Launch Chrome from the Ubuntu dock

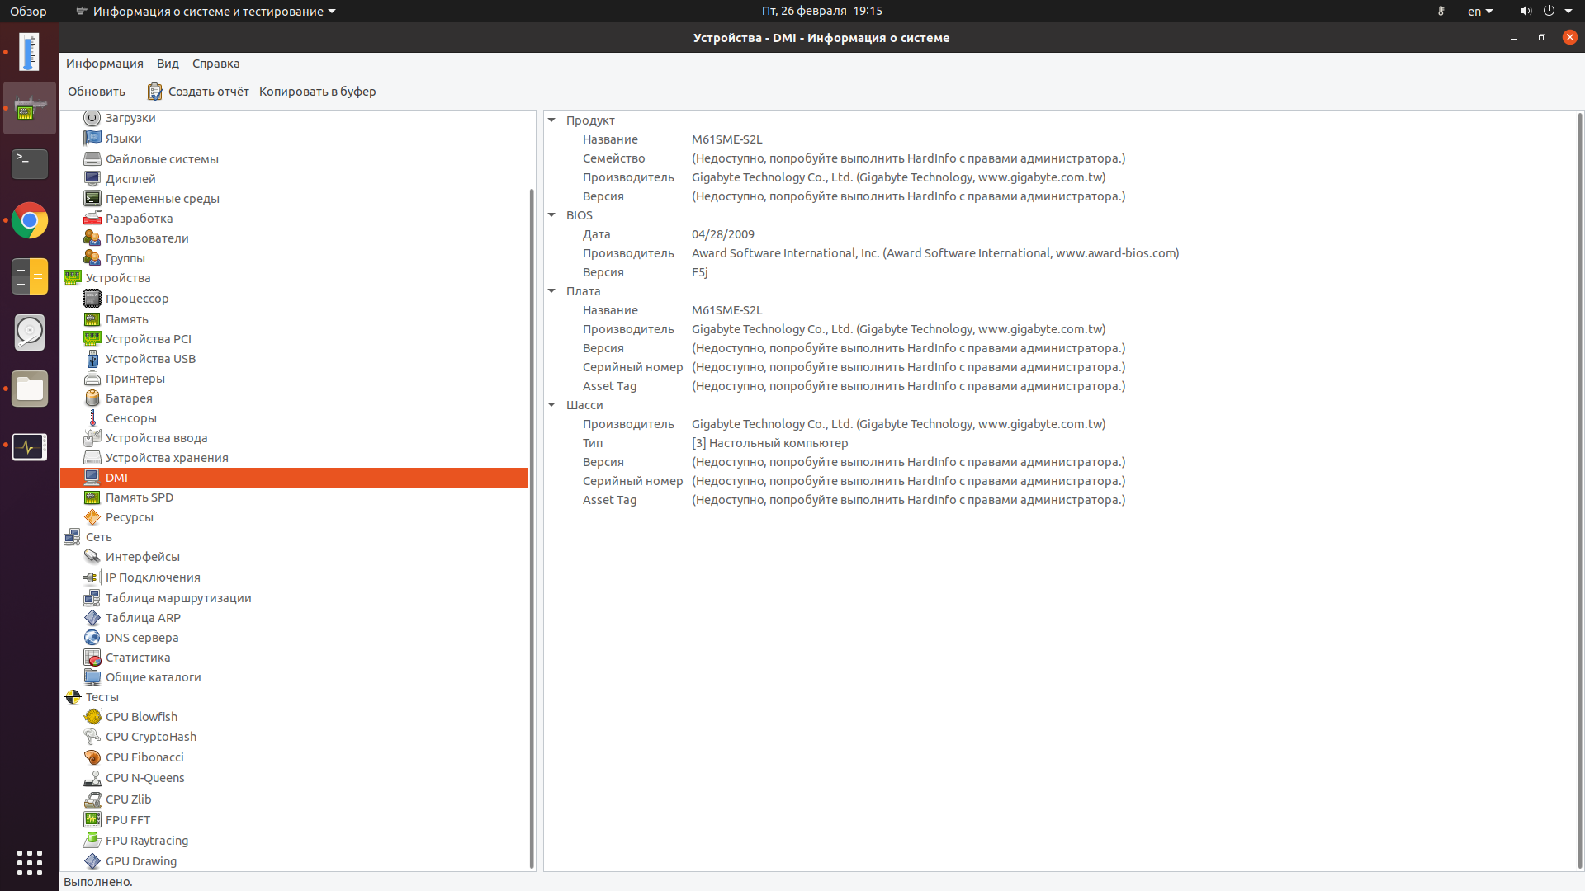click(30, 220)
